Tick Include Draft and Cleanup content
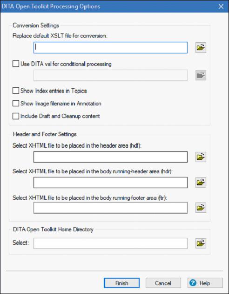Screen dimensions: 229x294 point(16,116)
